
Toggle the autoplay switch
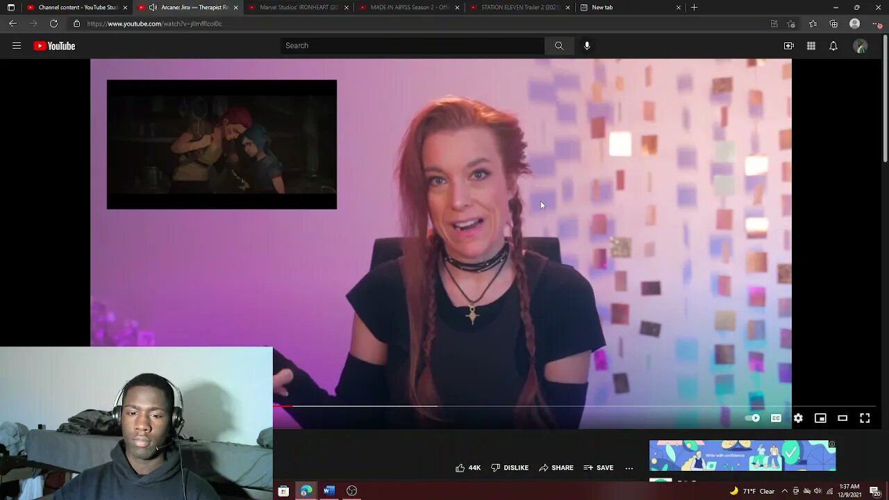[752, 418]
